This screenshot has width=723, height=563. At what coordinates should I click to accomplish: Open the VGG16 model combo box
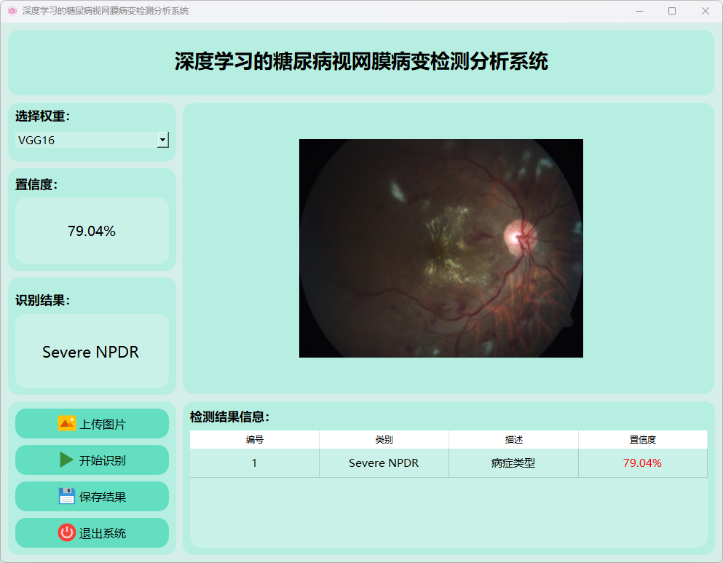(x=86, y=140)
